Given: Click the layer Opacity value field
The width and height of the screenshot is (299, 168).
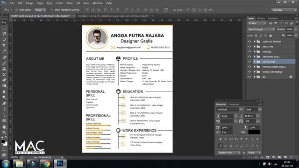Looking at the screenshot, I should (290, 29).
